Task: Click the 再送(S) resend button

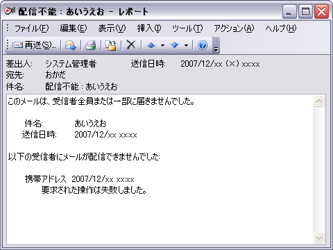Action: [34, 45]
